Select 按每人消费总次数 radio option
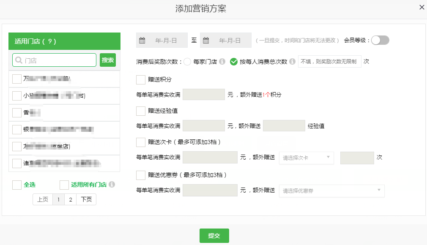The height and width of the screenshot is (245, 427). 234,62
